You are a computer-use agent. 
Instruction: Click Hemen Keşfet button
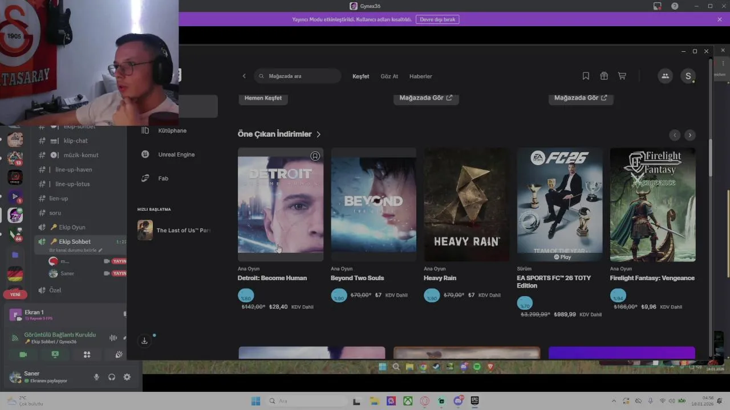(263, 98)
